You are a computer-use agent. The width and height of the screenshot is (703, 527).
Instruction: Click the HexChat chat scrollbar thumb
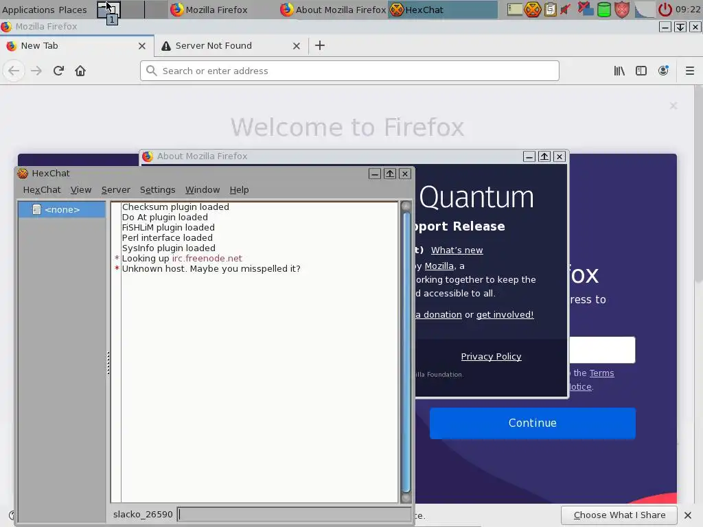406,352
